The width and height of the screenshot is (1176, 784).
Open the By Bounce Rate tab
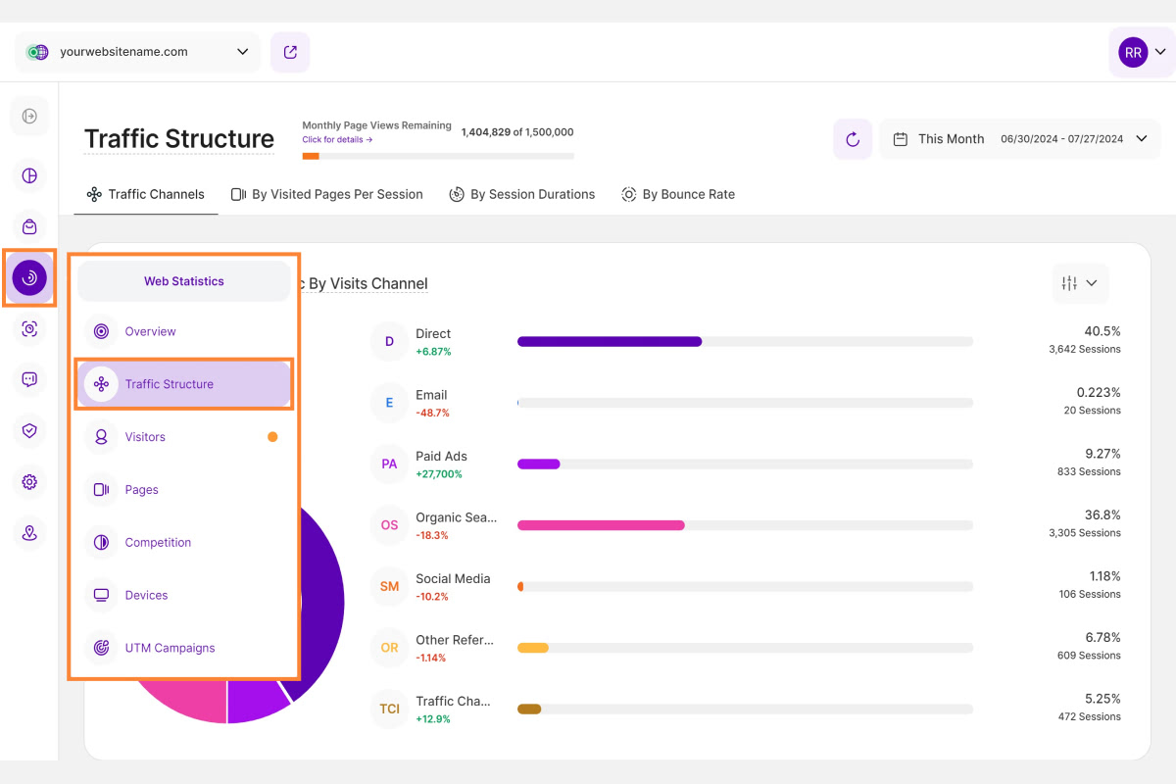[678, 194]
